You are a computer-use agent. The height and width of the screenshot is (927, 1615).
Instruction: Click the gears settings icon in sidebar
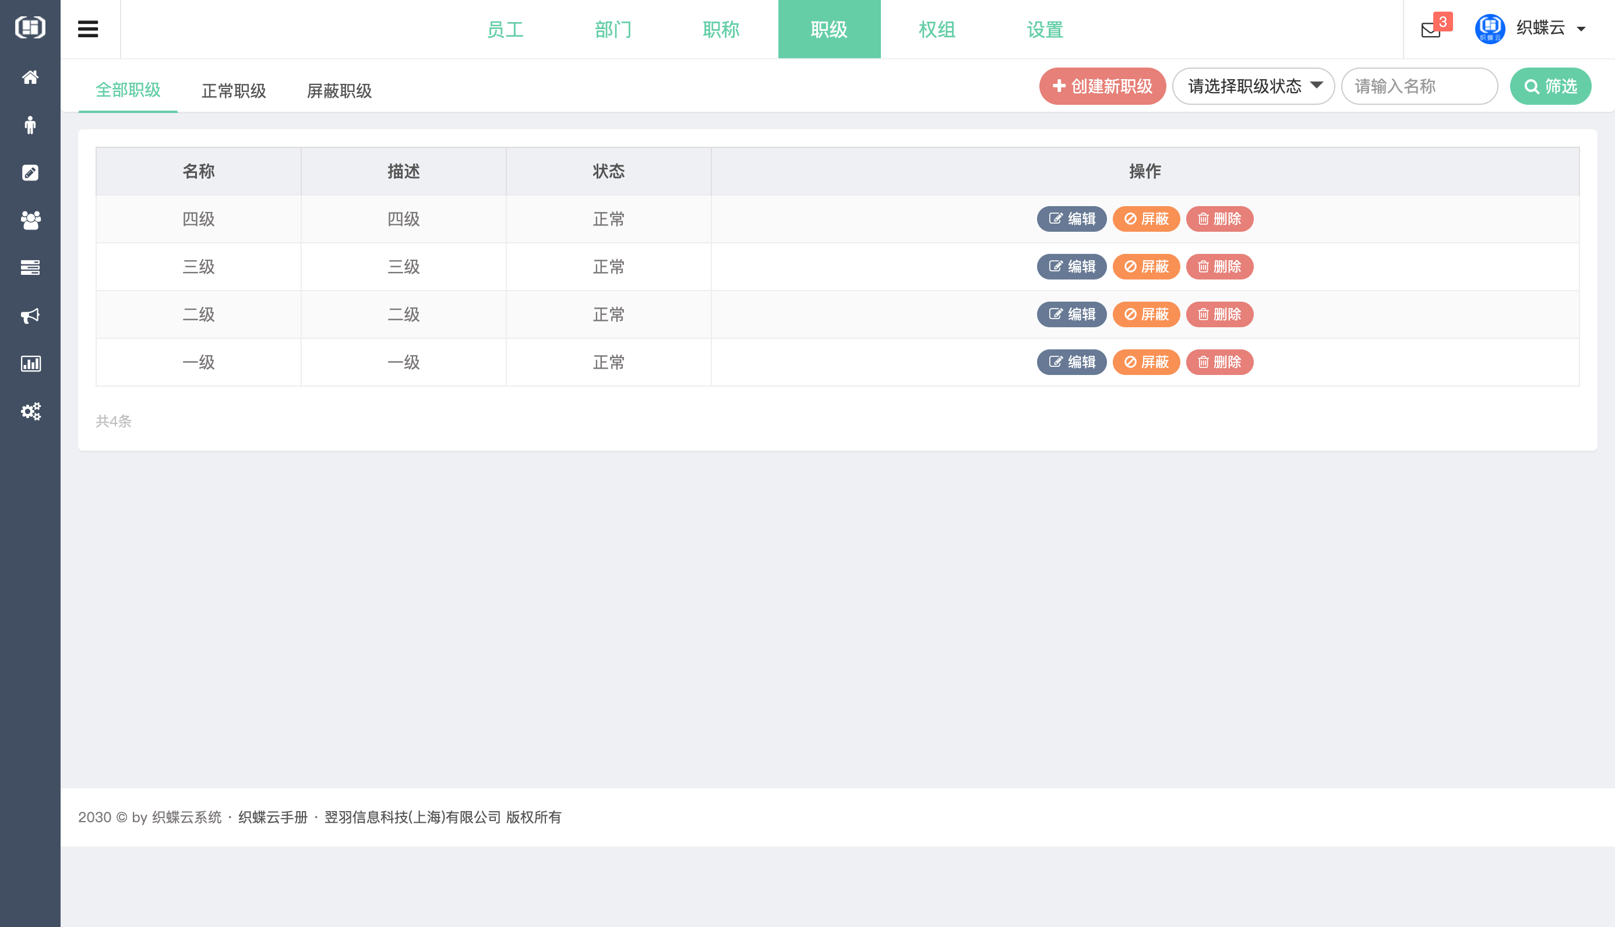pyautogui.click(x=30, y=411)
